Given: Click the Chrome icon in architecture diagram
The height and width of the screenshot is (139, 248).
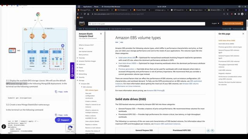Looking at the screenshot, I should coord(38,14).
